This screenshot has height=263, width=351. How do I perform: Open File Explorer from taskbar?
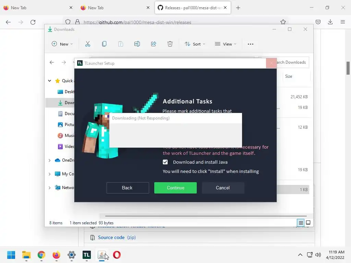[x=26, y=255]
